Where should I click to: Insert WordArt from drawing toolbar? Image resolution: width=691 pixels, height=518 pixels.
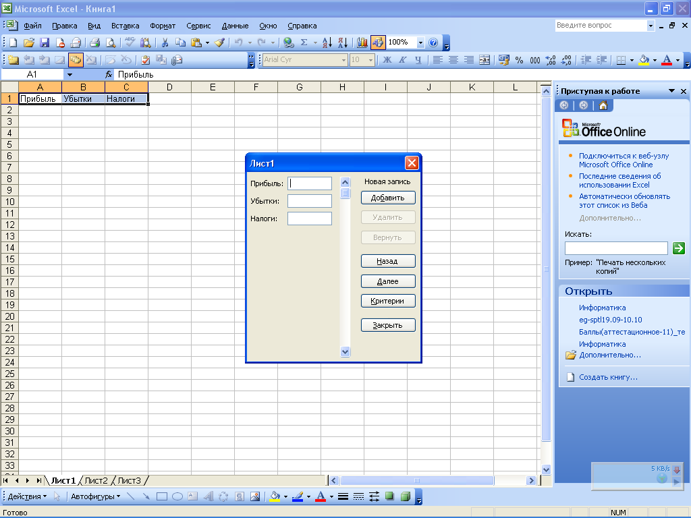click(x=209, y=496)
